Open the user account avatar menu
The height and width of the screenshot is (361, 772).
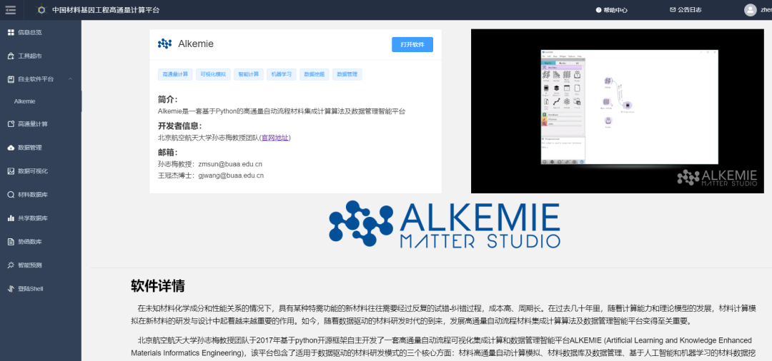750,10
